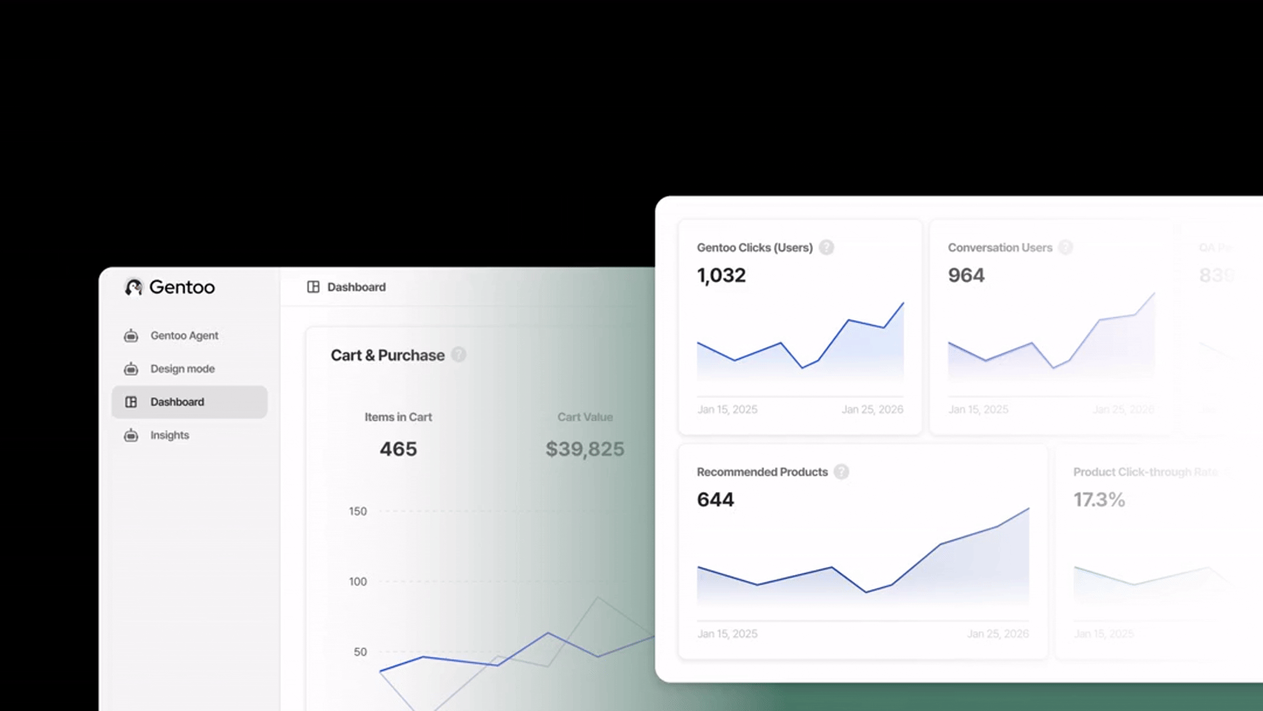The image size is (1263, 711).
Task: Click the 1,032 clicks value
Action: (721, 276)
